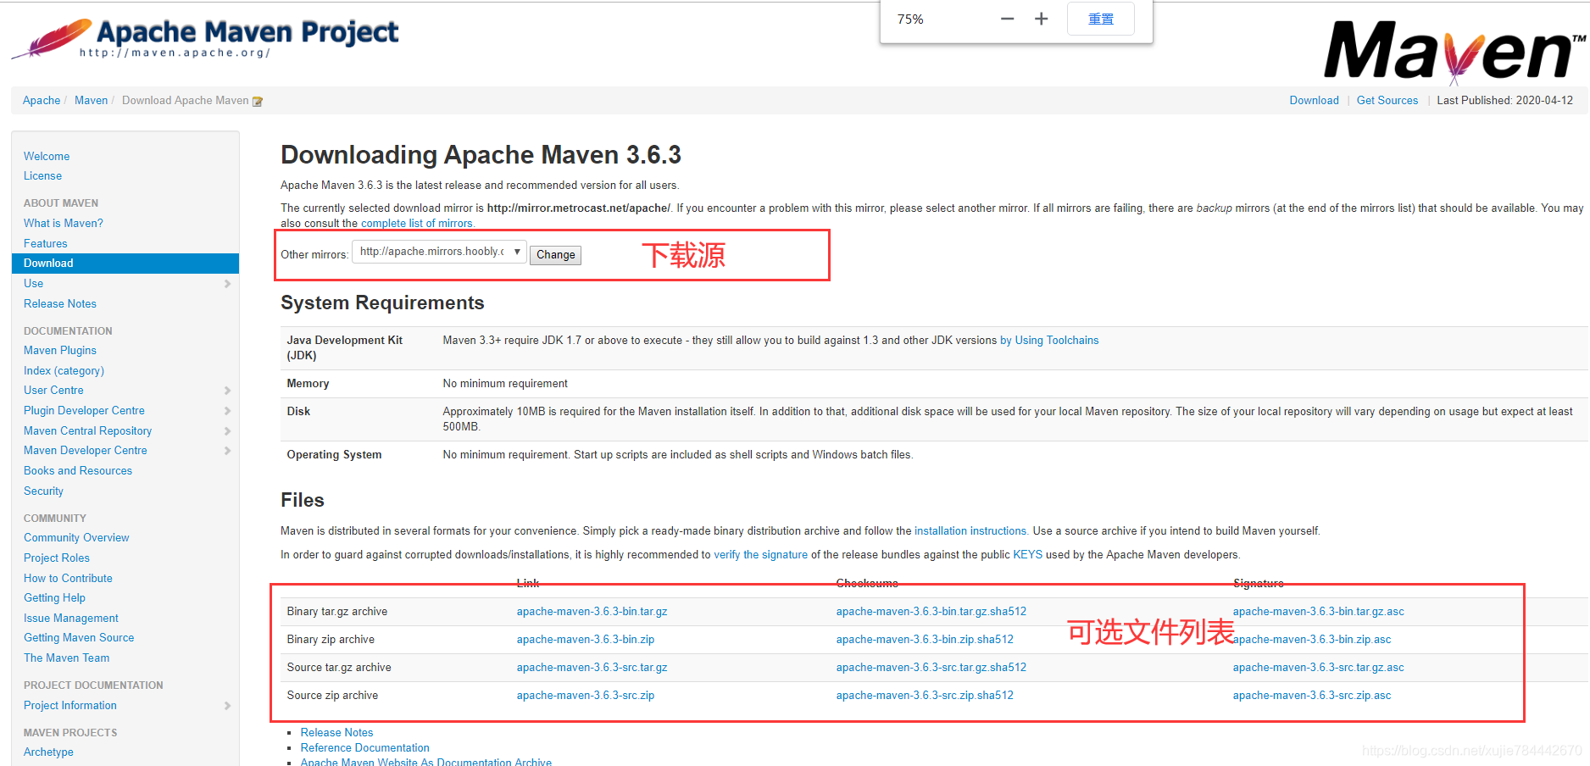Click the Maven logo at top right

point(1454,53)
